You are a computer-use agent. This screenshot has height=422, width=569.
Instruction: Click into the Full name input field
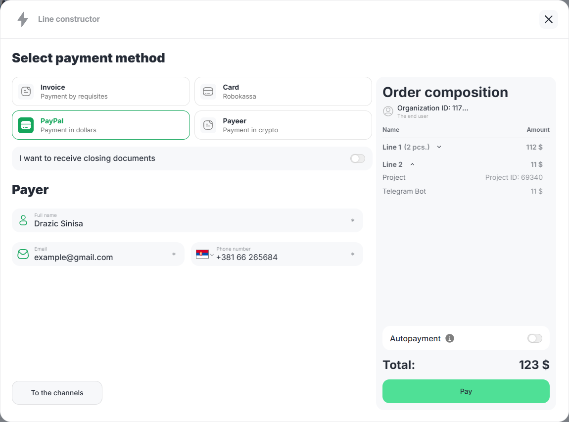tap(188, 223)
